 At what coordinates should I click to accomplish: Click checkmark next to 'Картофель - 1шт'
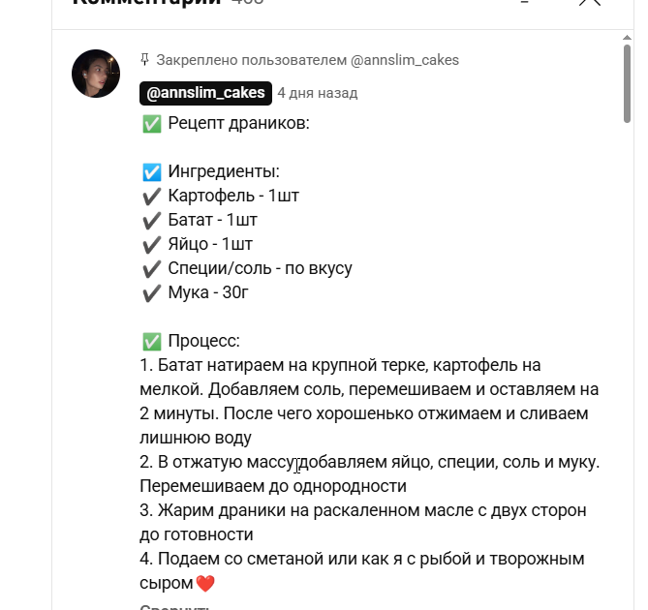[x=152, y=197]
